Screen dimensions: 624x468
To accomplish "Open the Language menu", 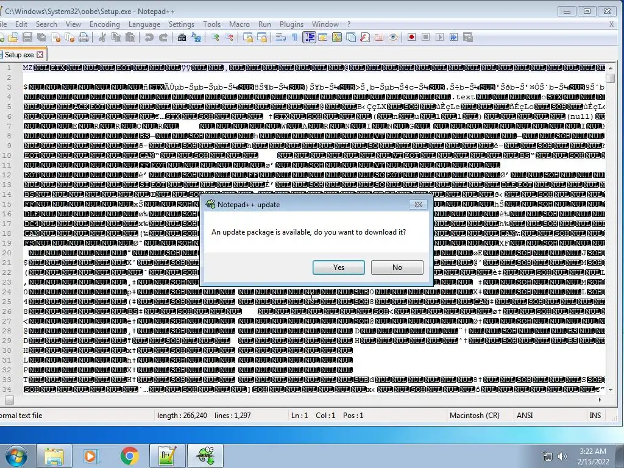I will (x=144, y=24).
